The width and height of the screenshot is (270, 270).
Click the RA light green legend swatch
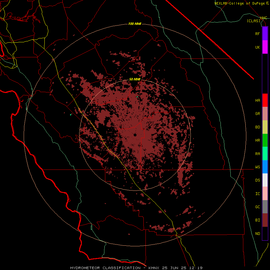point(265,154)
